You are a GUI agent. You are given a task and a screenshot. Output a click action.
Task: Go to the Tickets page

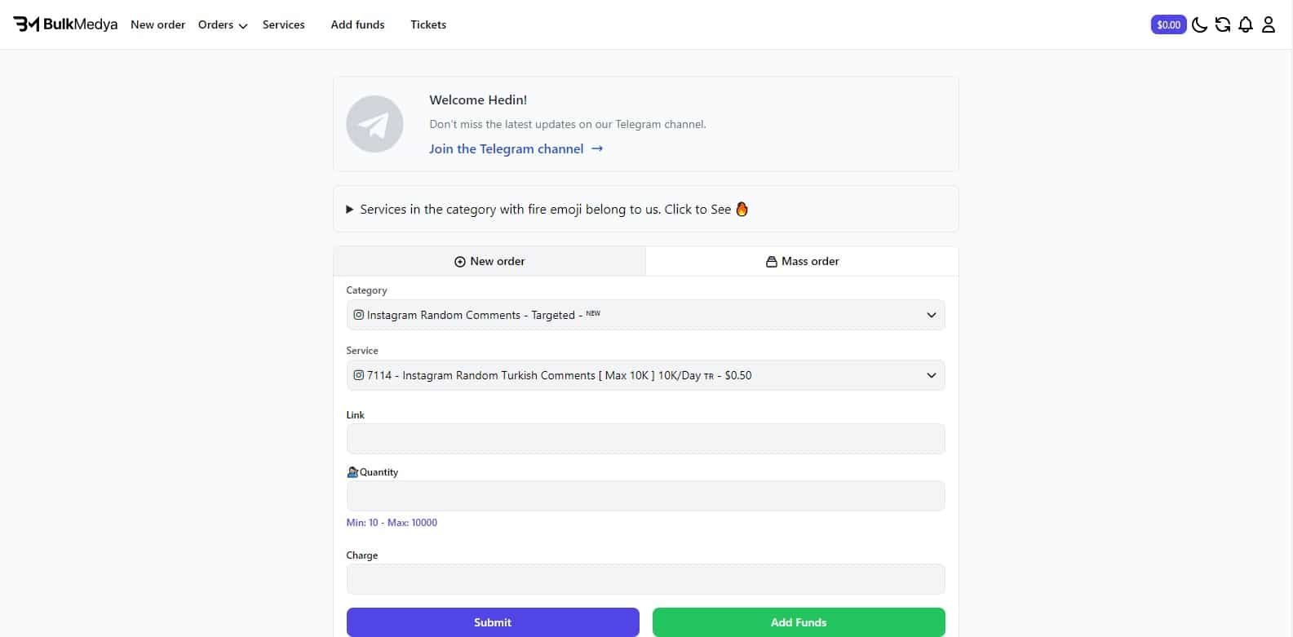428,24
